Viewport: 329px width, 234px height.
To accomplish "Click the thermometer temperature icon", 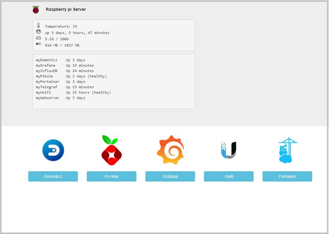I will click(38, 25).
